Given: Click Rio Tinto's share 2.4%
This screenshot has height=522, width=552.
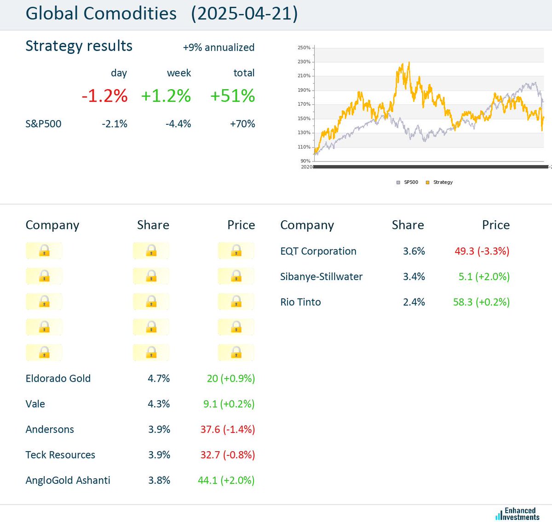Looking at the screenshot, I should pos(414,302).
